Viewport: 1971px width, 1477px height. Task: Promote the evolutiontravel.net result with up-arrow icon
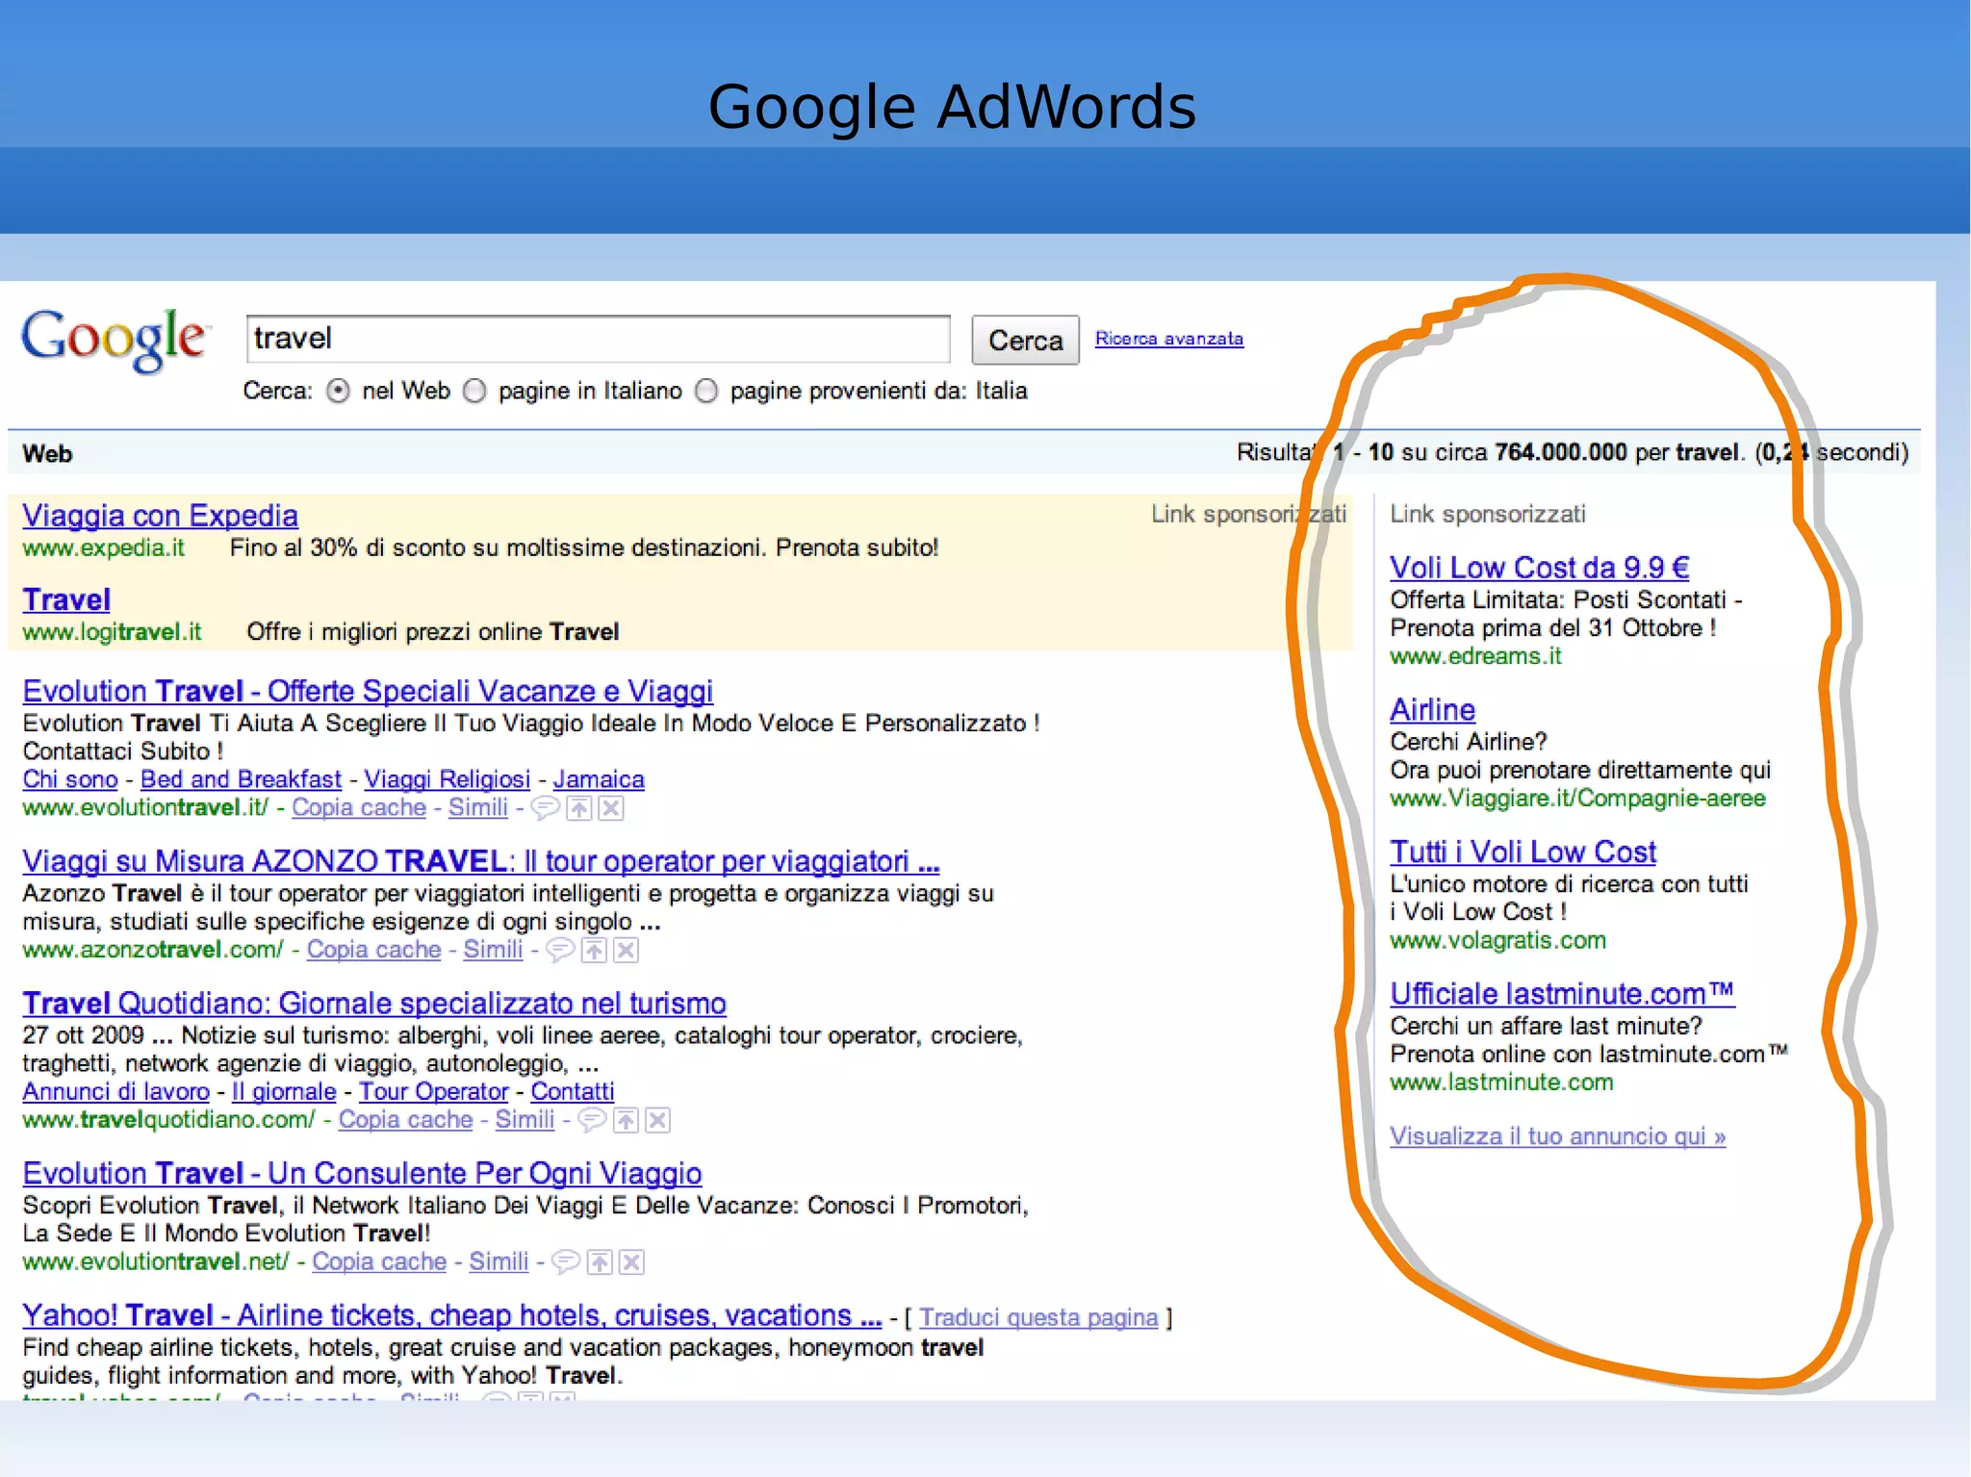pos(600,1262)
